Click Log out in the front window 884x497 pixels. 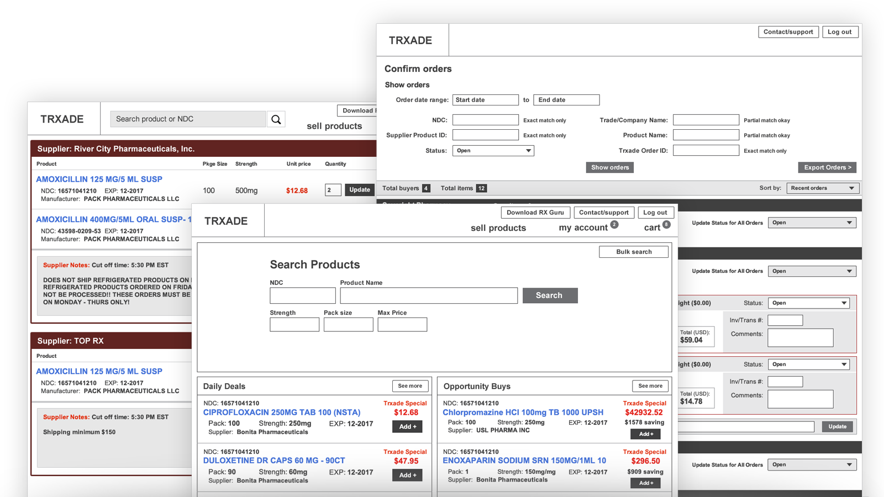(655, 213)
